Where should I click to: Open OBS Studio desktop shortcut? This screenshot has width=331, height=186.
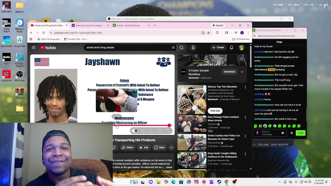(x=19, y=76)
